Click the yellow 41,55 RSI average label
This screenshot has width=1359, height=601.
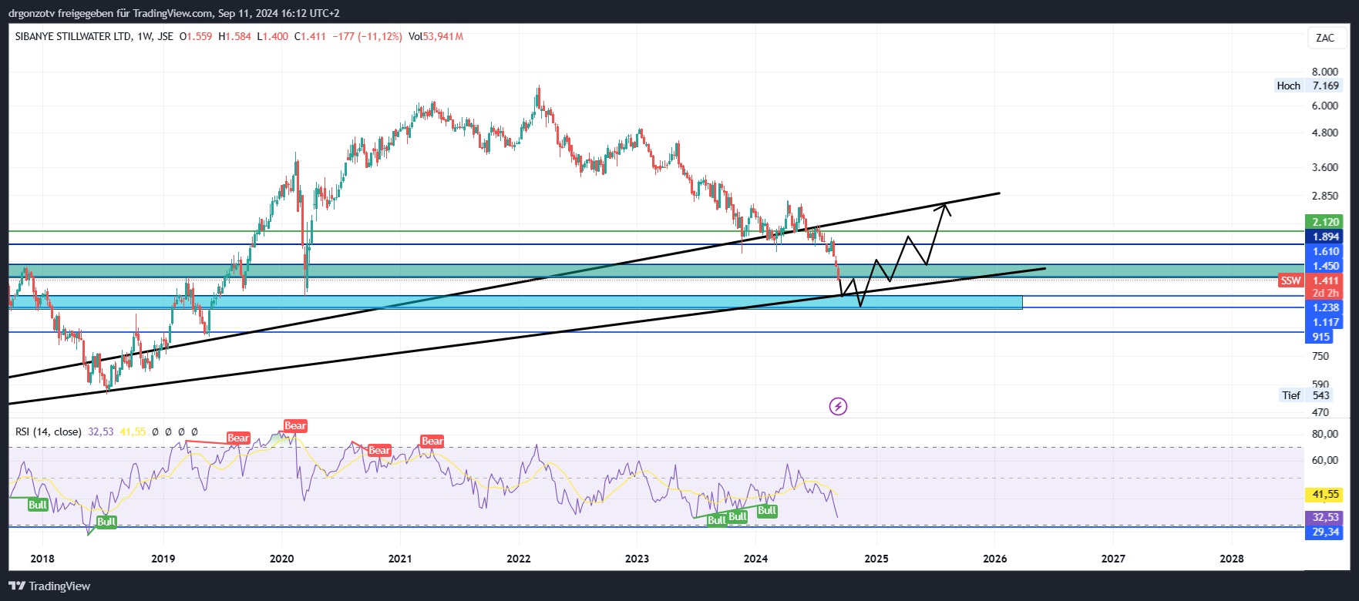coord(1325,495)
